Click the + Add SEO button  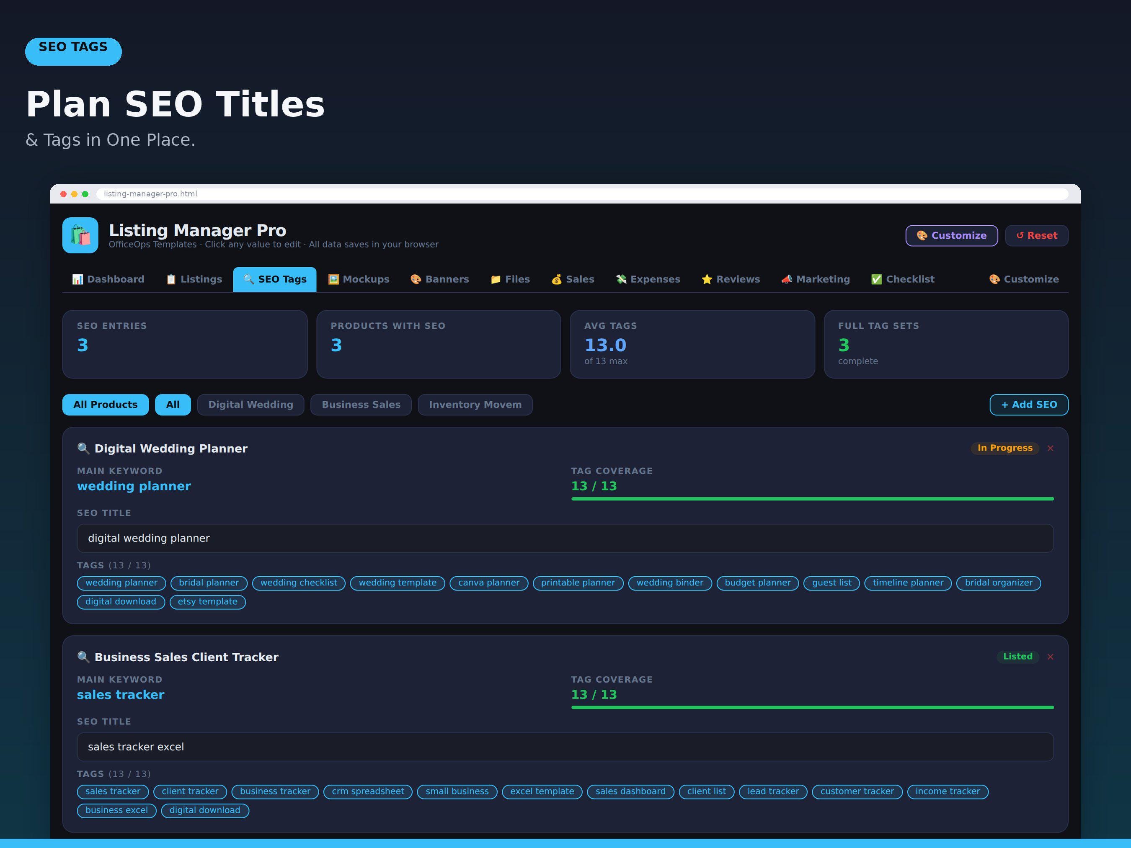click(1029, 405)
